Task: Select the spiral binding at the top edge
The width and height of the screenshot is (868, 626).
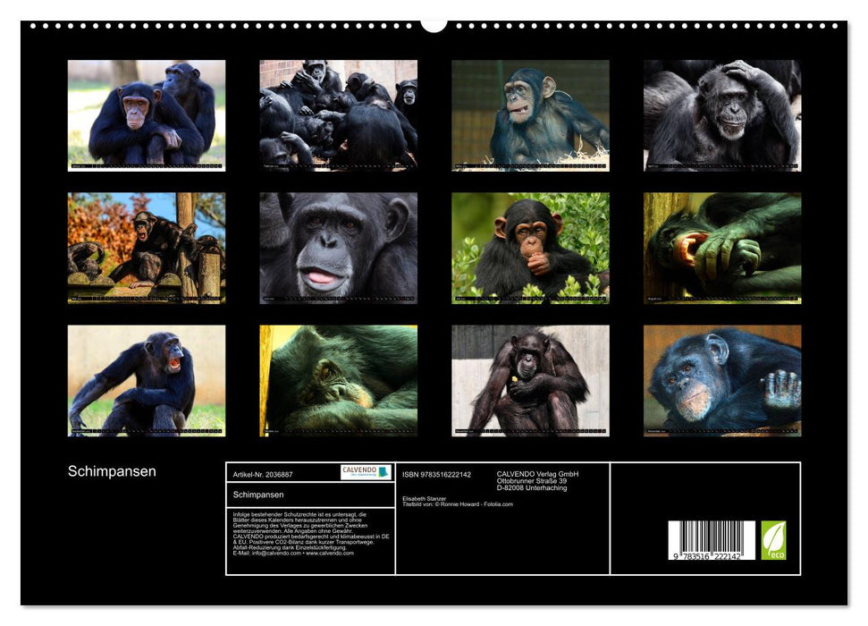Action: (268, 27)
